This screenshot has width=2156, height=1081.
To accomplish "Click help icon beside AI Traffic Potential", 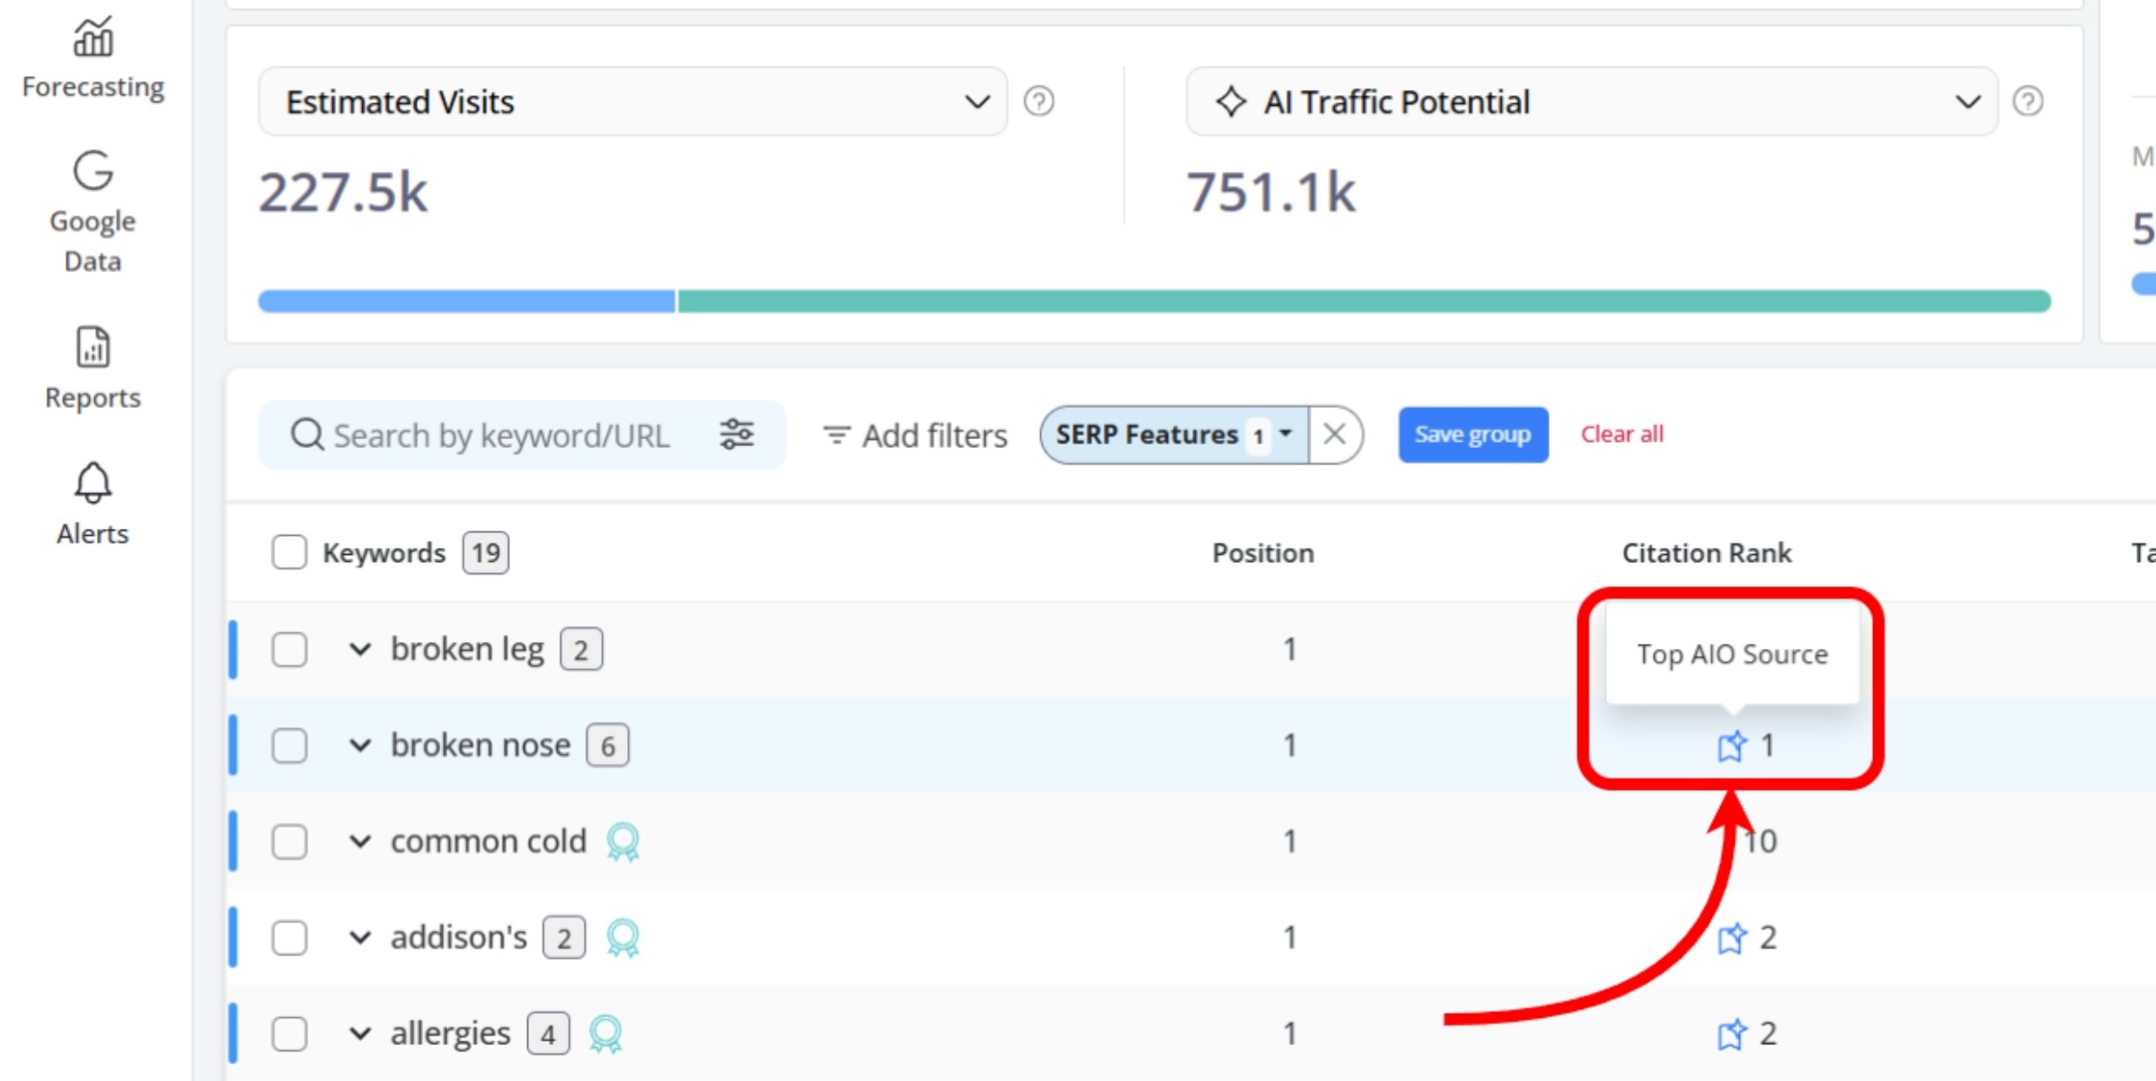I will [2028, 101].
